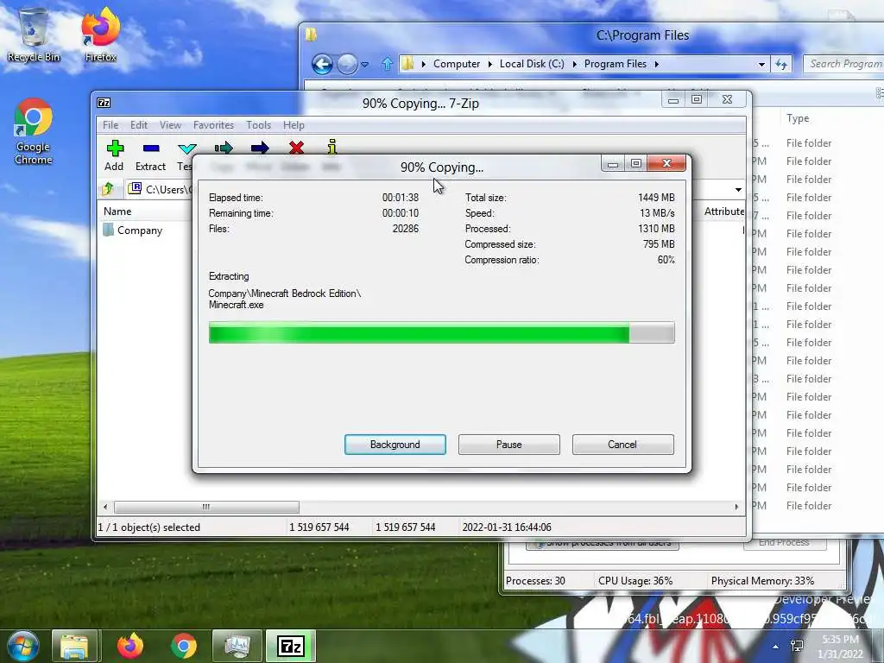Click the scroll right arrow in 7-Zip
This screenshot has height=663, width=884.
(x=736, y=507)
